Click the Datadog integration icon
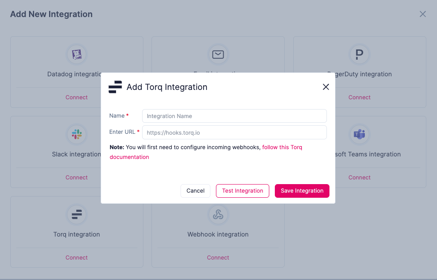 pyautogui.click(x=77, y=54)
